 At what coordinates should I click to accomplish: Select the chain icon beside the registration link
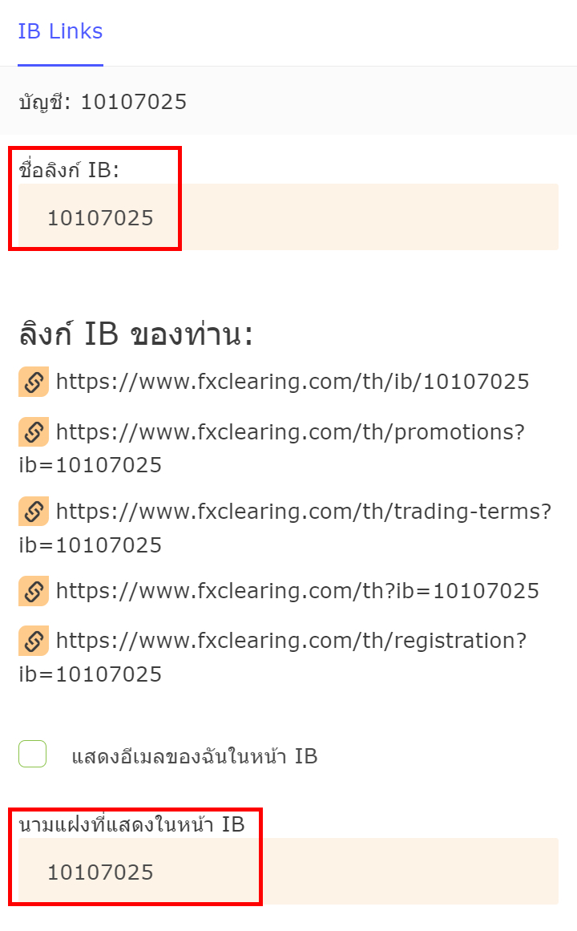pyautogui.click(x=33, y=640)
